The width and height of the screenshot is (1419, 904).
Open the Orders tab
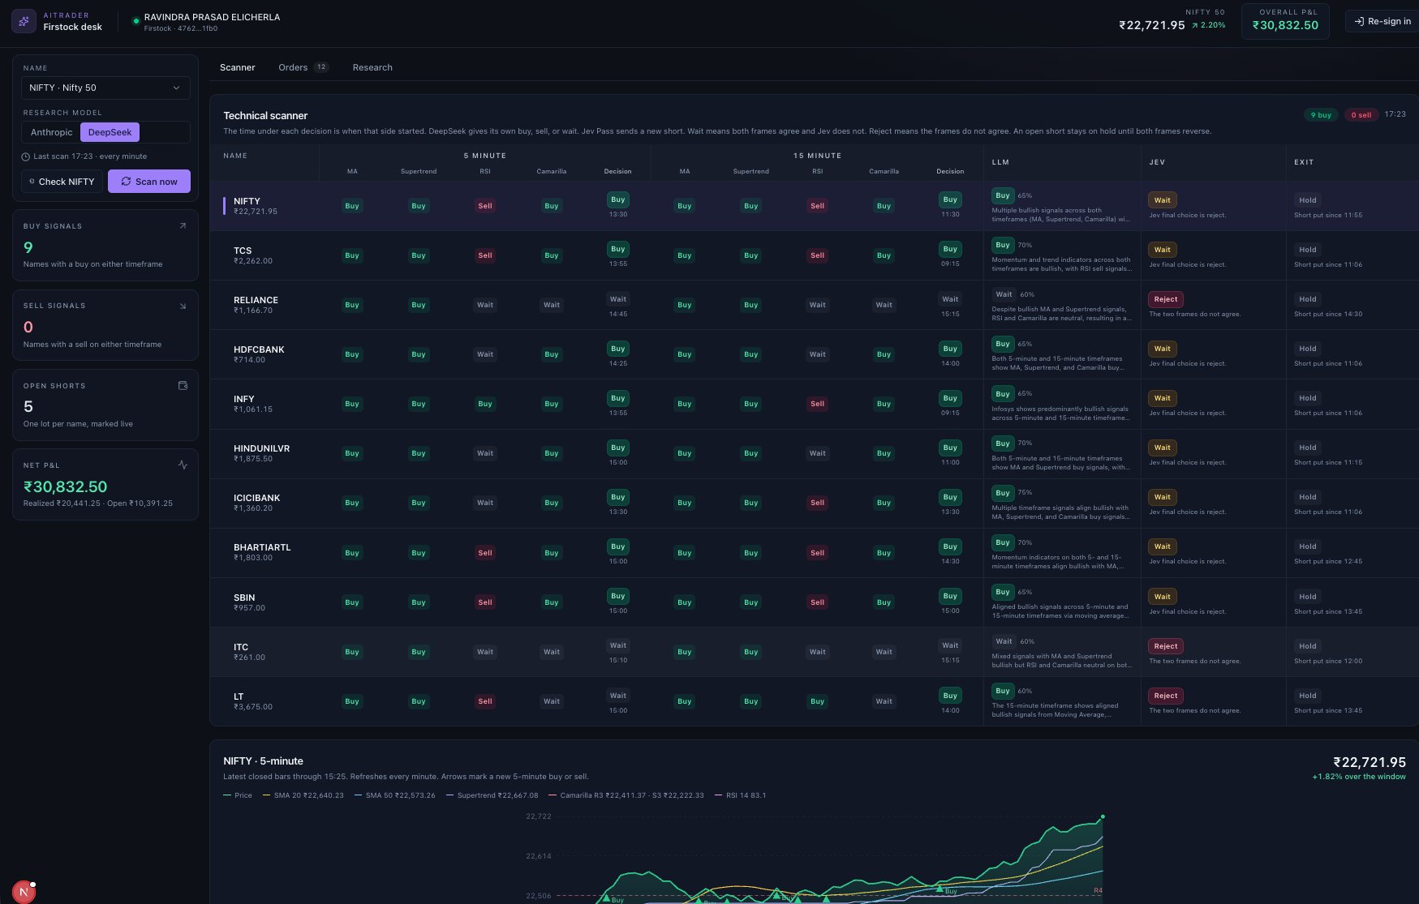[303, 67]
